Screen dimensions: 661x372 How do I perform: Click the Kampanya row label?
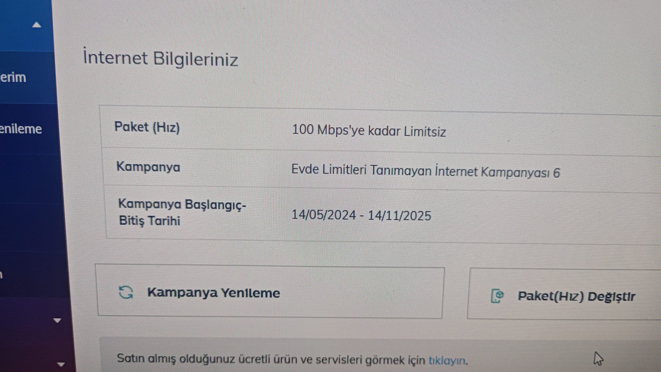pyautogui.click(x=148, y=167)
